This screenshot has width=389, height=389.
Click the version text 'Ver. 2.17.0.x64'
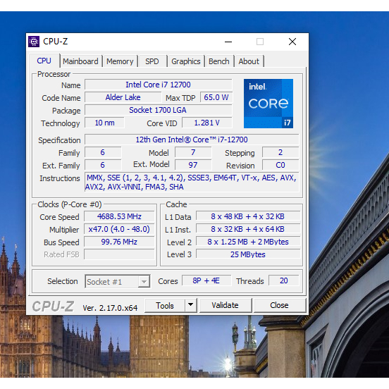tap(110, 308)
